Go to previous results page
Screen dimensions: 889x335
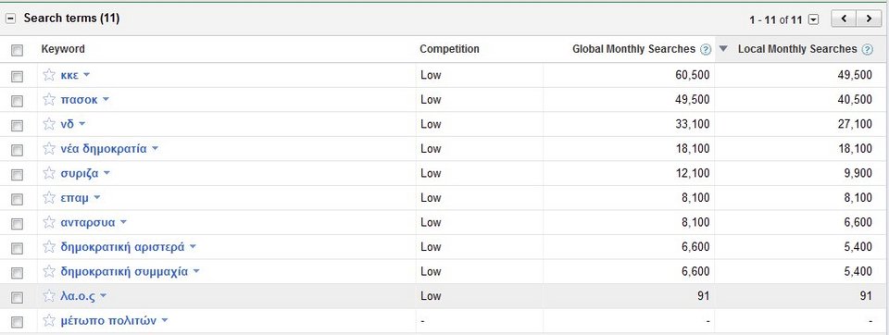(x=844, y=19)
